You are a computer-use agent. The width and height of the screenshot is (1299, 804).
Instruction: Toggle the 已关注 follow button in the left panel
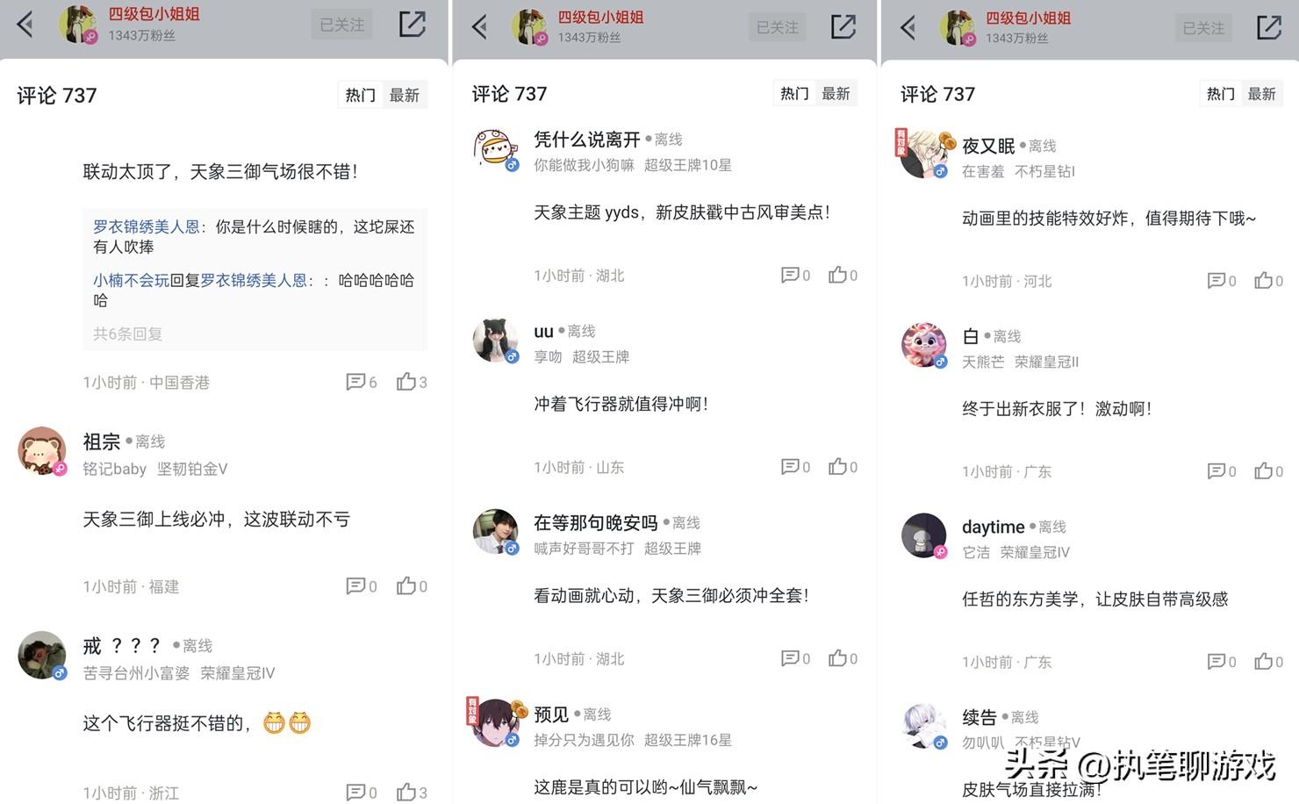click(x=341, y=25)
